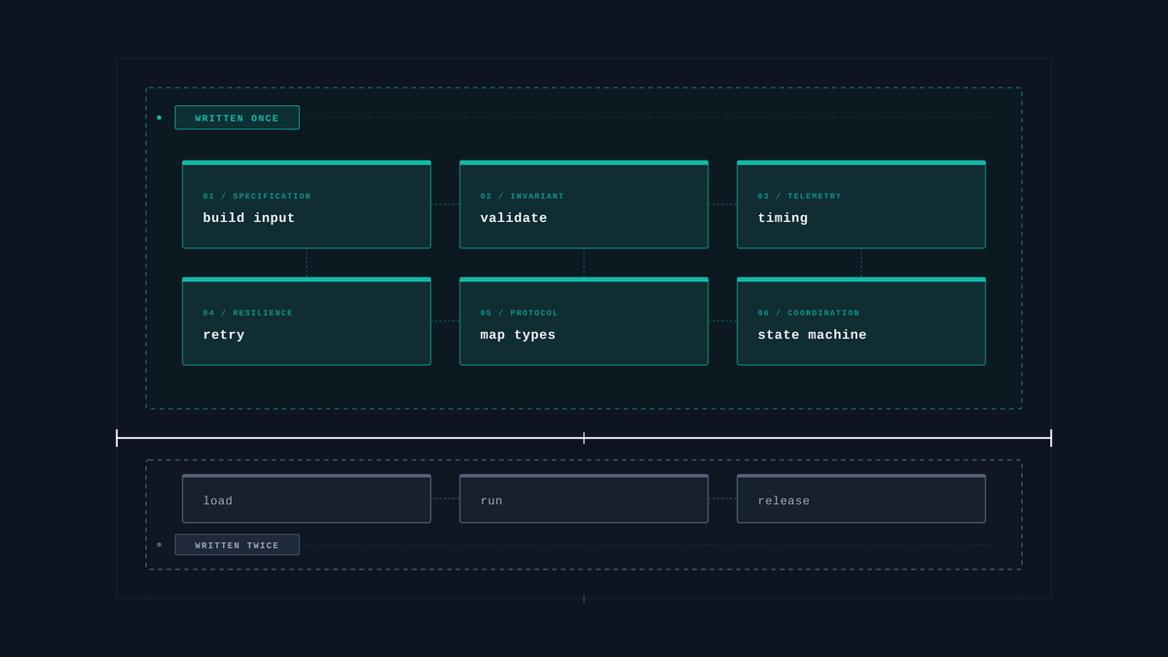
Task: Open the "release" box
Action: click(x=861, y=499)
